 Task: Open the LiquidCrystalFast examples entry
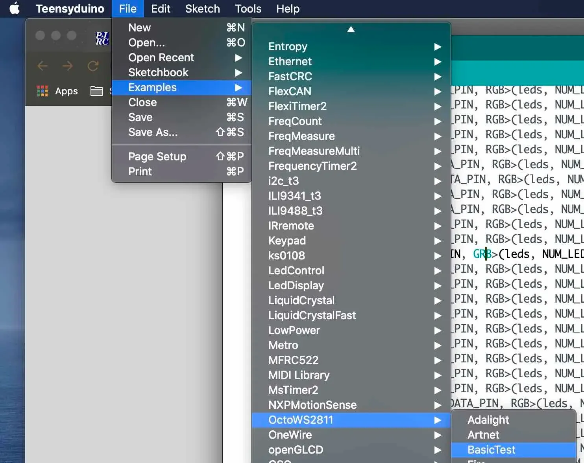click(351, 315)
